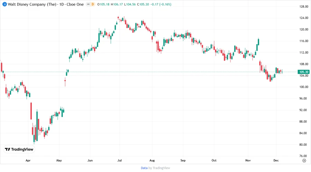Click the Jun time axis label

tap(90, 161)
